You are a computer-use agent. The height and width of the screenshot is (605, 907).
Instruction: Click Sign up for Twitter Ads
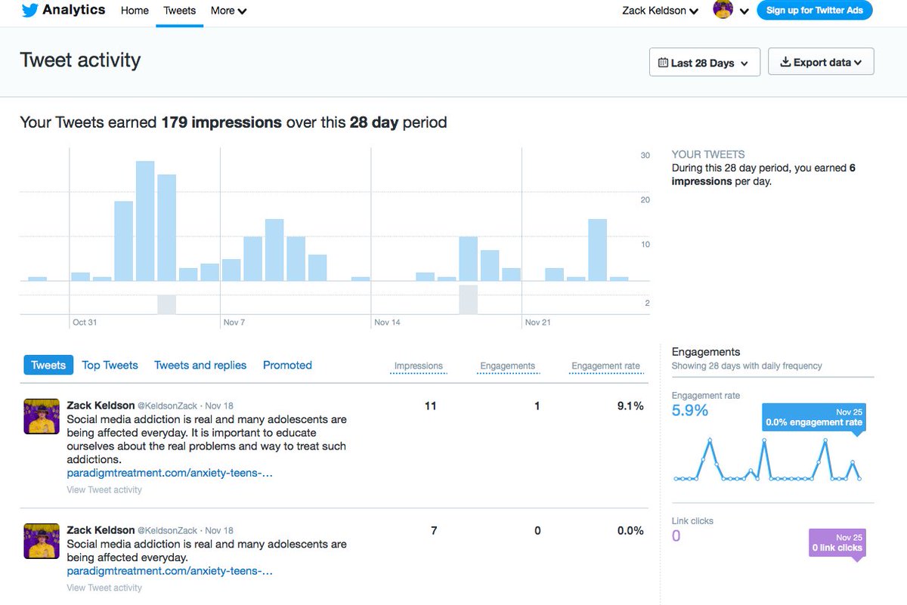click(x=815, y=11)
